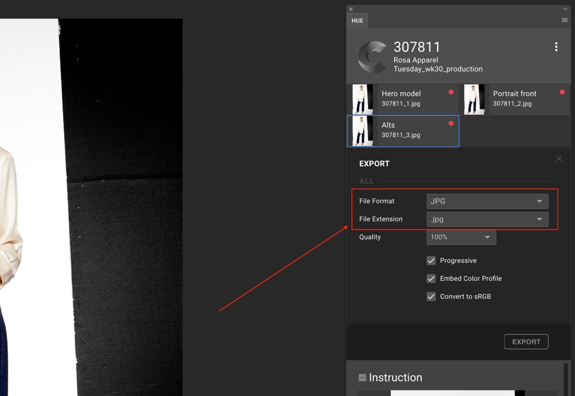
Task: Open the HUE panel flyout menu icon
Action: [x=564, y=20]
